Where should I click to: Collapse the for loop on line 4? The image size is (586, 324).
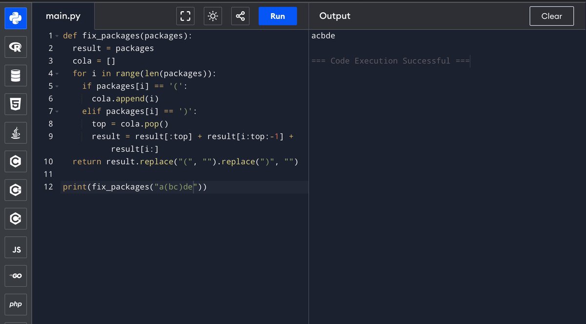coord(56,73)
